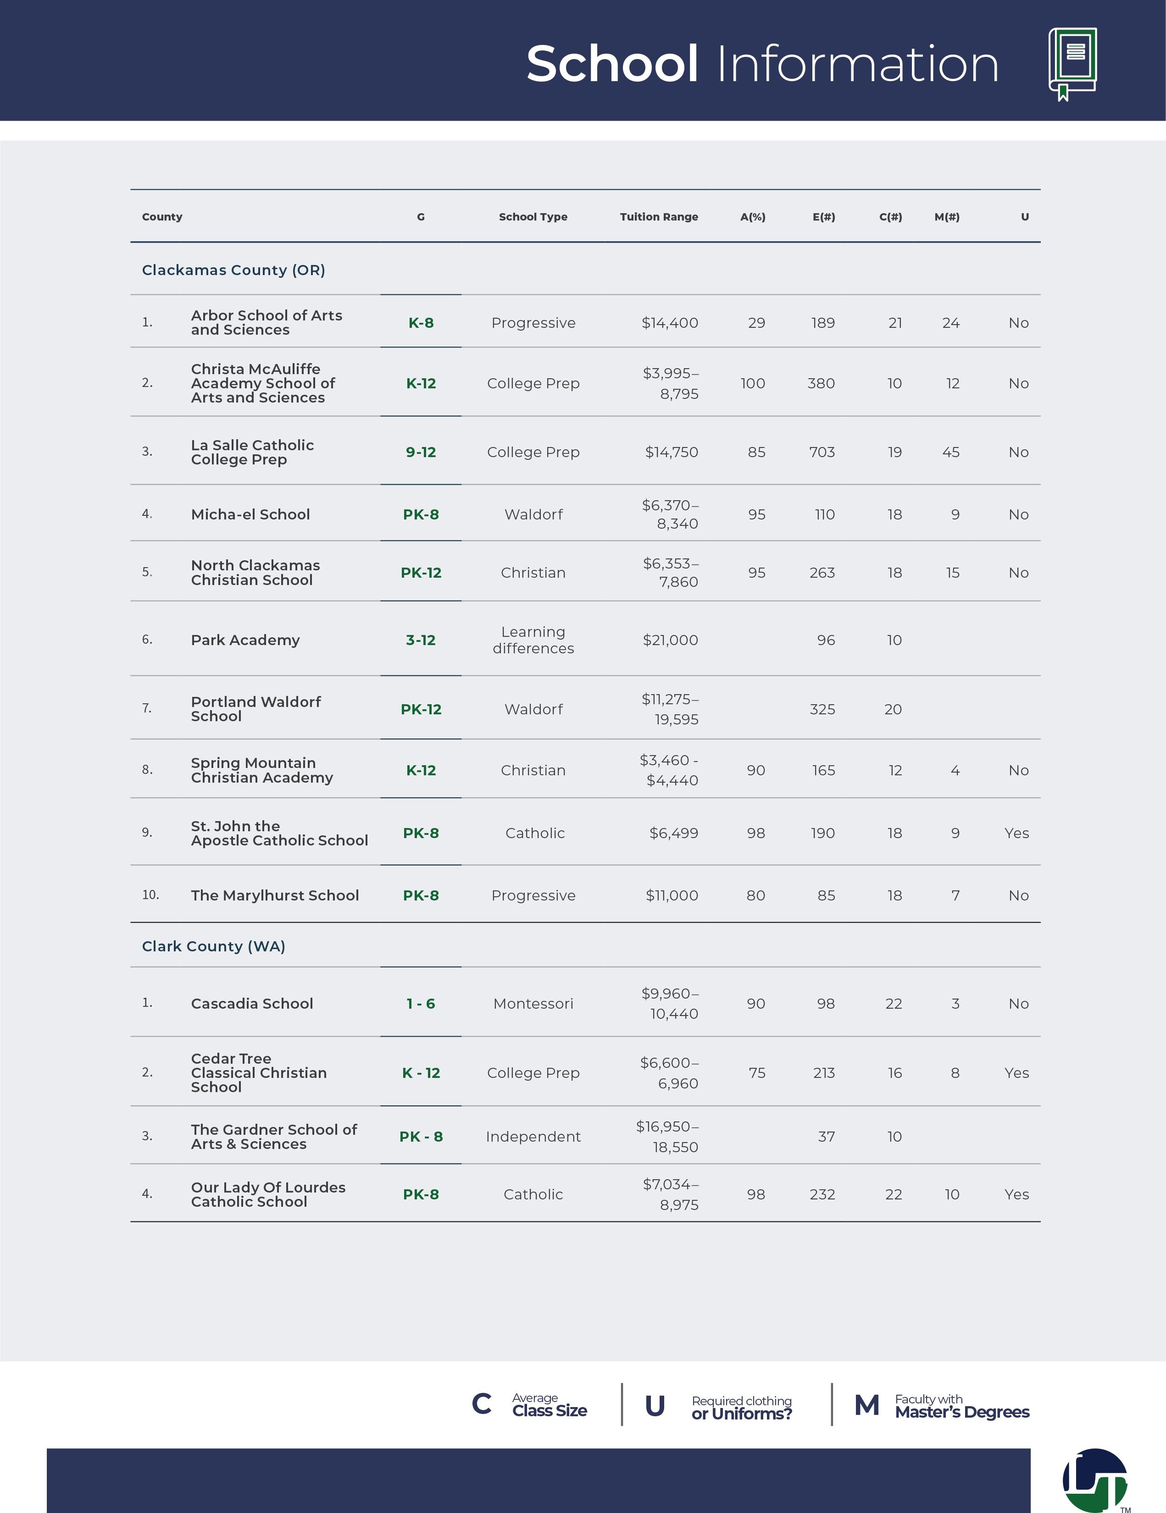Click the LT logo in the bottom corner
This screenshot has height=1513, width=1166.
1095,1480
